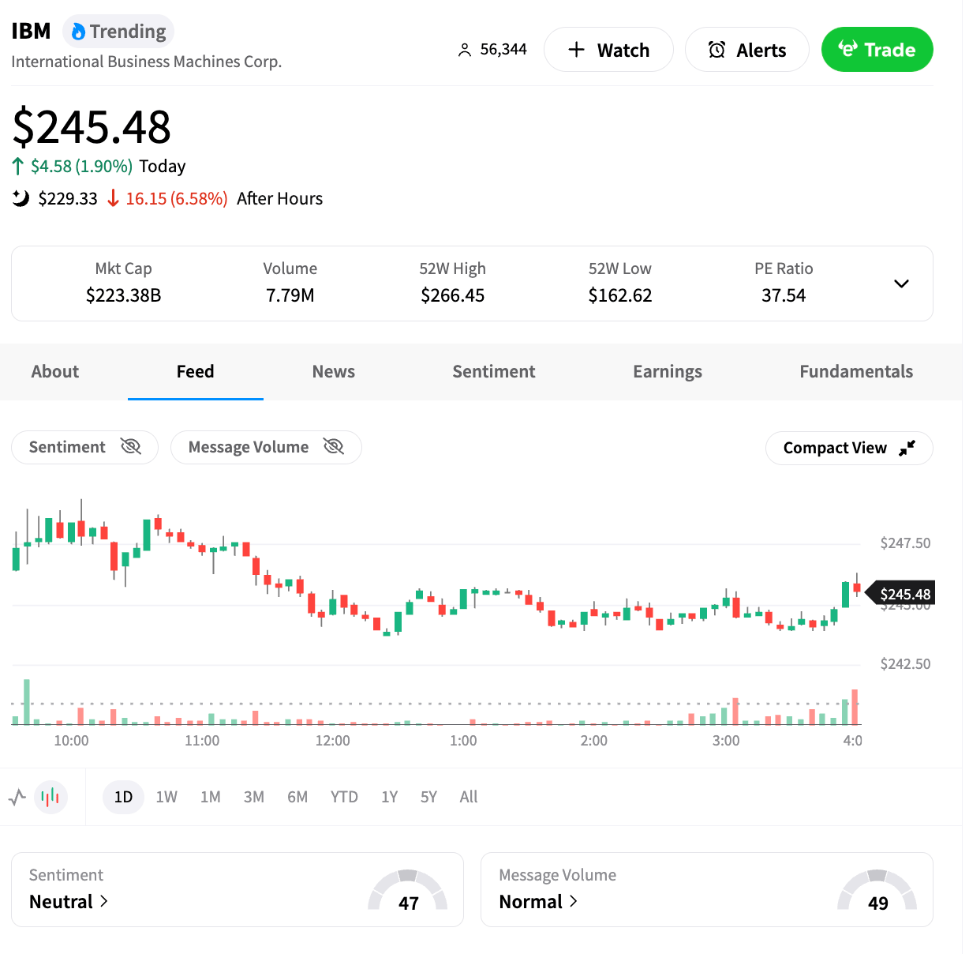Screen dimensions: 969x954
Task: Click the 12:00 time axis label
Action: pos(332,741)
